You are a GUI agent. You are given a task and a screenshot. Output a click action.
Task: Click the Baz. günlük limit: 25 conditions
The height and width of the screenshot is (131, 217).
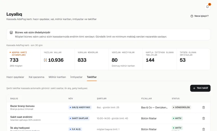(x=108, y=107)
